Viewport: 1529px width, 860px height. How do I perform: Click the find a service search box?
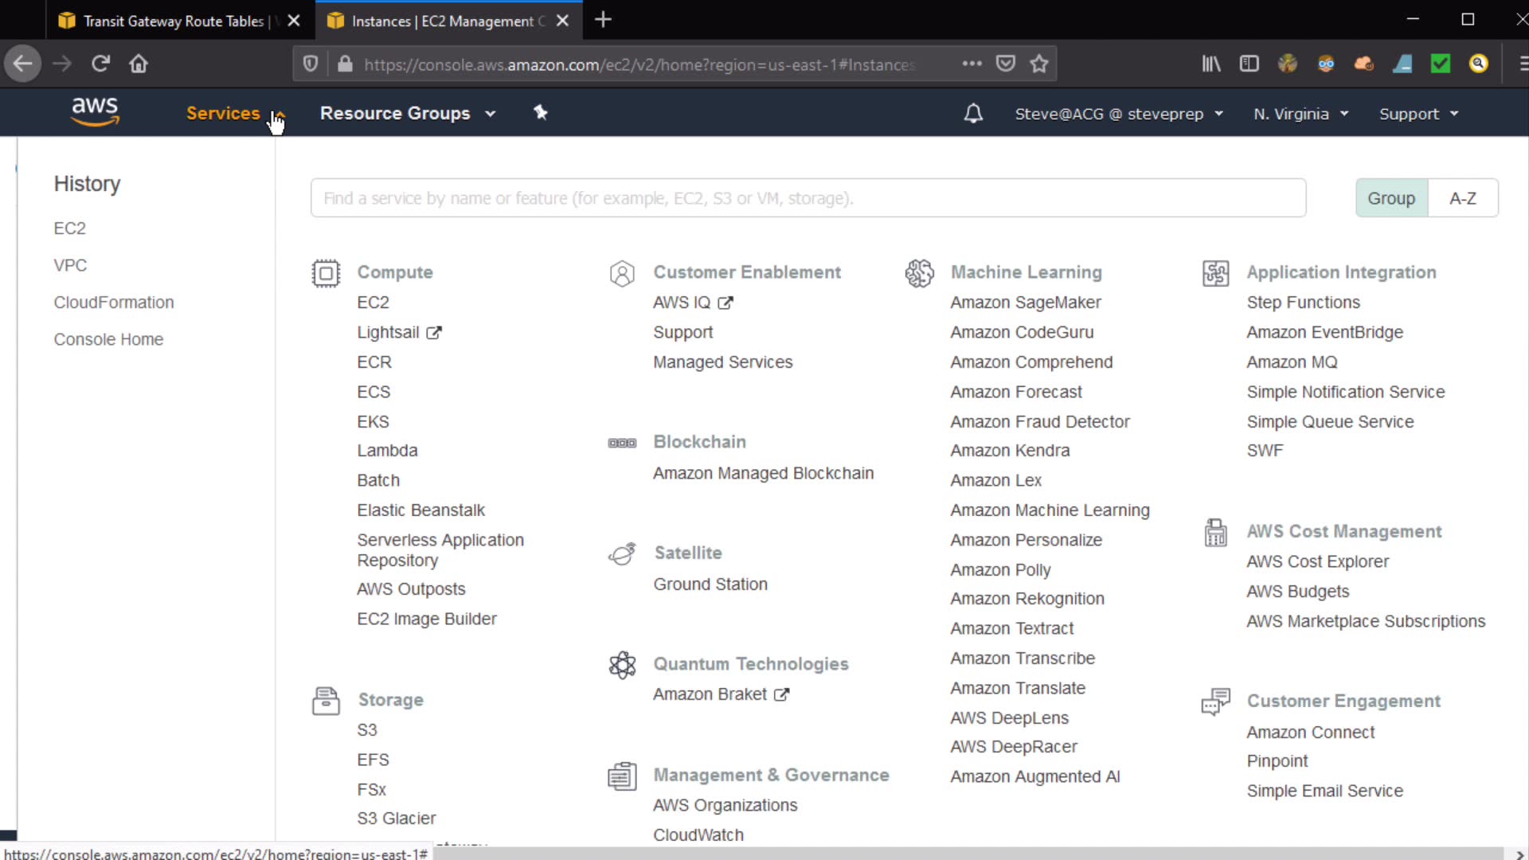click(x=808, y=198)
